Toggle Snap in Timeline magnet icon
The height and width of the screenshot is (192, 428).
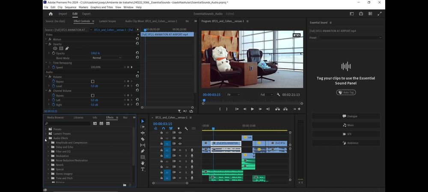163,128
